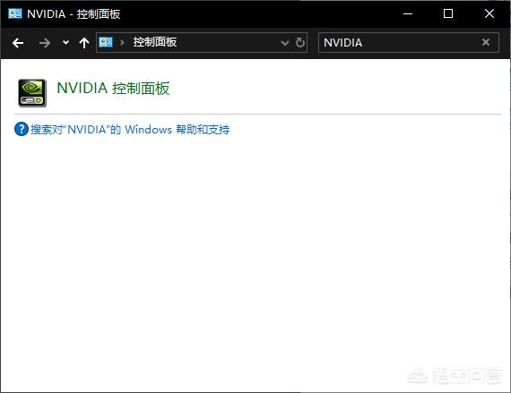Expand the address bar breadcrumb chevron
The width and height of the screenshot is (511, 393).
(123, 42)
